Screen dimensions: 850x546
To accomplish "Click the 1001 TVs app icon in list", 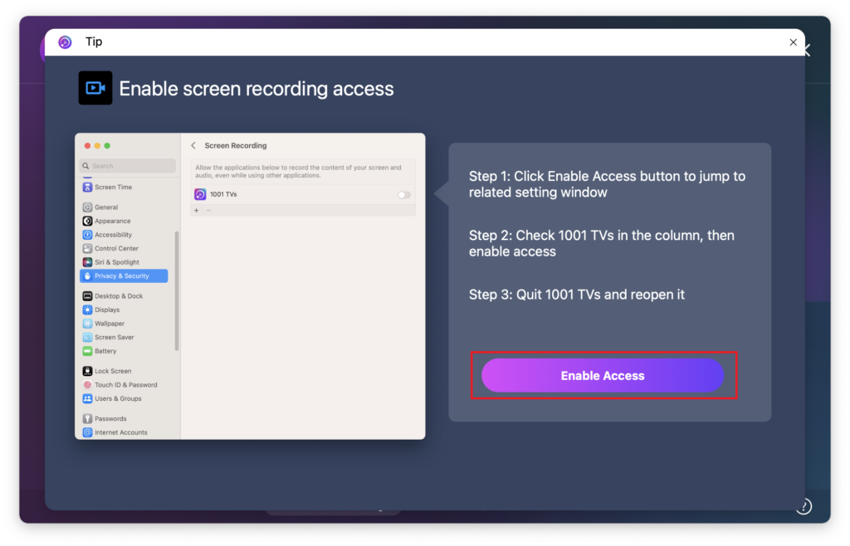I will point(200,194).
